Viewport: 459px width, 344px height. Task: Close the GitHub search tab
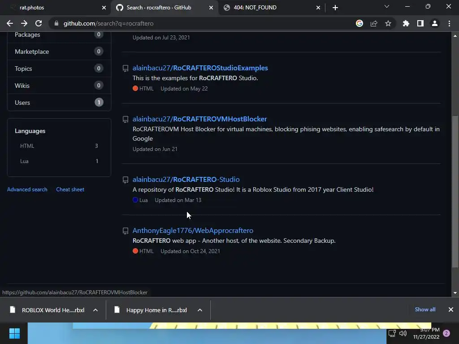211,8
